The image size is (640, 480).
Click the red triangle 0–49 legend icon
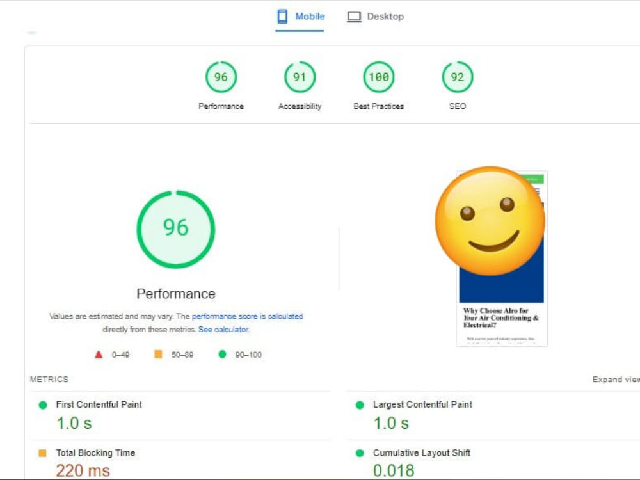click(99, 355)
